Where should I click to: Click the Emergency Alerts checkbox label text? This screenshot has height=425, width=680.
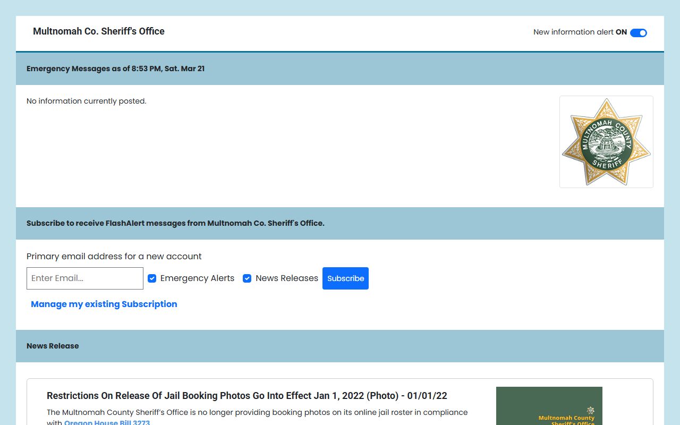pos(197,278)
